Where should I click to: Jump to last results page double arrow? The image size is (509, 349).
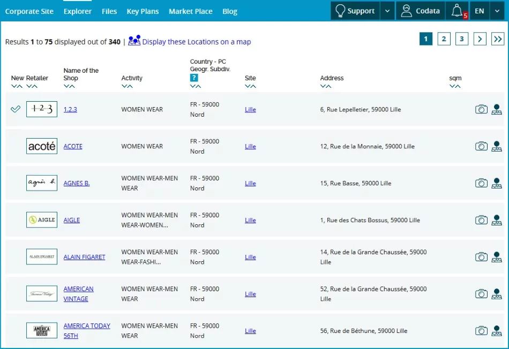[498, 39]
